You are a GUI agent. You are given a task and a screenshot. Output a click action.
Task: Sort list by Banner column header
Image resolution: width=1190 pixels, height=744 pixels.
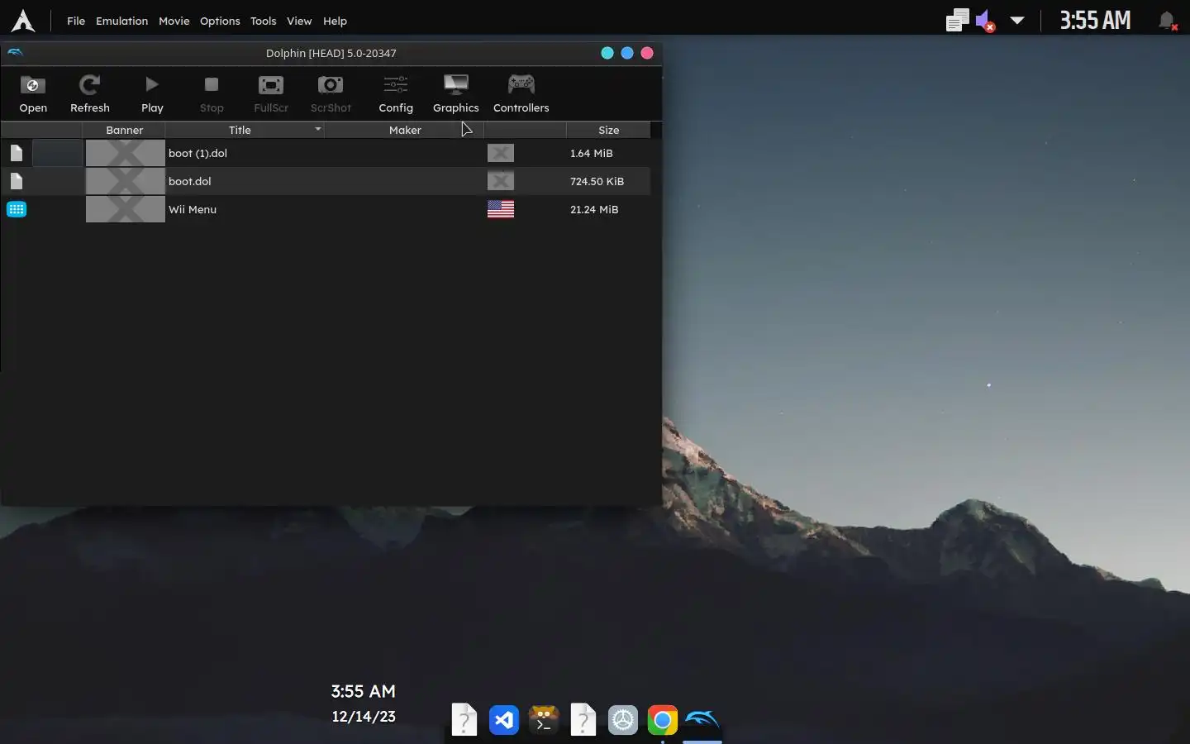pyautogui.click(x=124, y=130)
